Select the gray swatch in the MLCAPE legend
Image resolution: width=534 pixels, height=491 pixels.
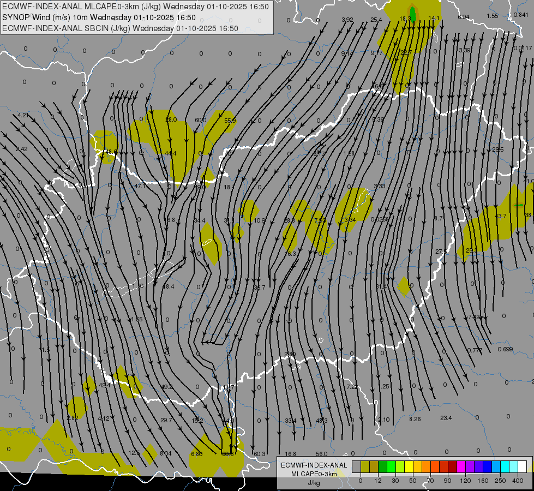pyautogui.click(x=356, y=466)
